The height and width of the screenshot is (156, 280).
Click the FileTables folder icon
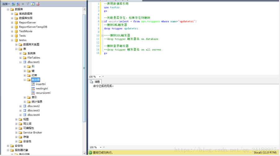pyautogui.click(x=25, y=58)
